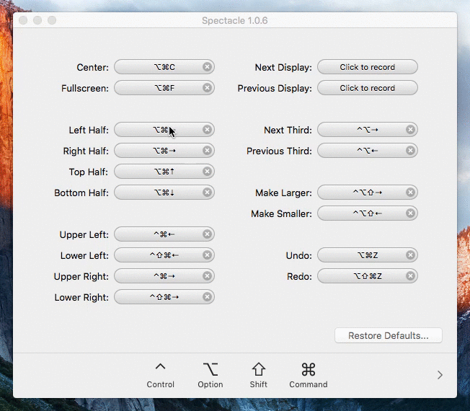The width and height of the screenshot is (470, 411).
Task: Click the "Undo:" label
Action: click(299, 256)
